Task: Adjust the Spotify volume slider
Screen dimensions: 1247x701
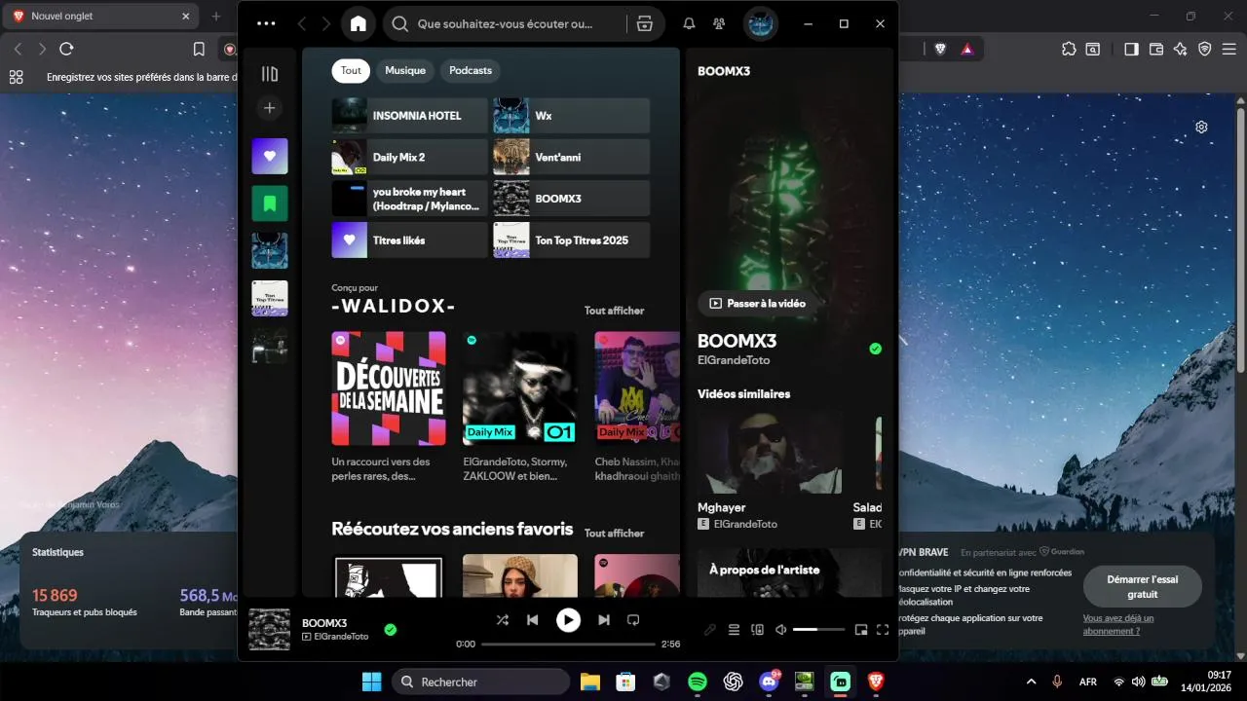Action: tap(818, 630)
